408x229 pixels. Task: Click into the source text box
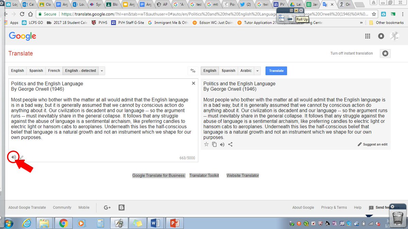coord(103,120)
